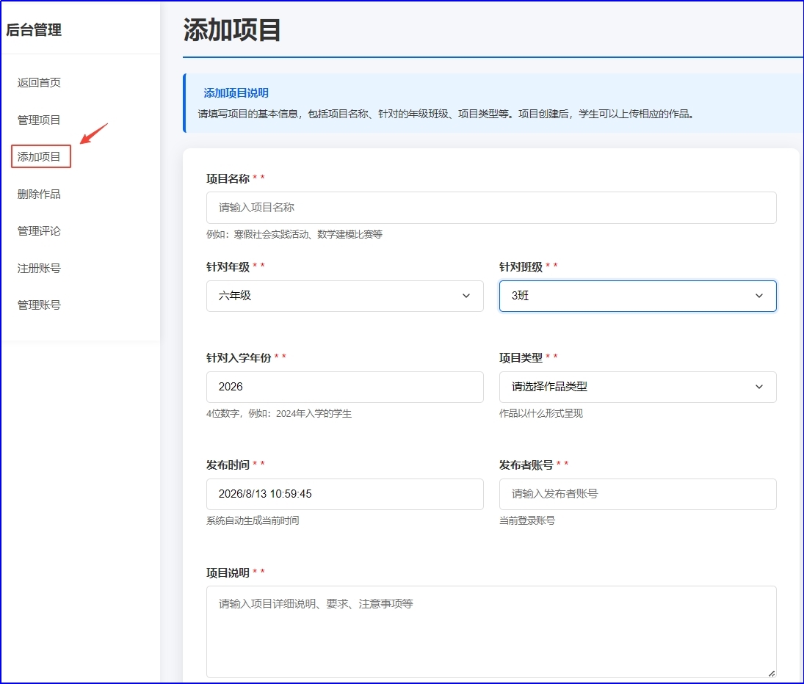
Task: Click the 发布时间 label
Action: pos(228,465)
